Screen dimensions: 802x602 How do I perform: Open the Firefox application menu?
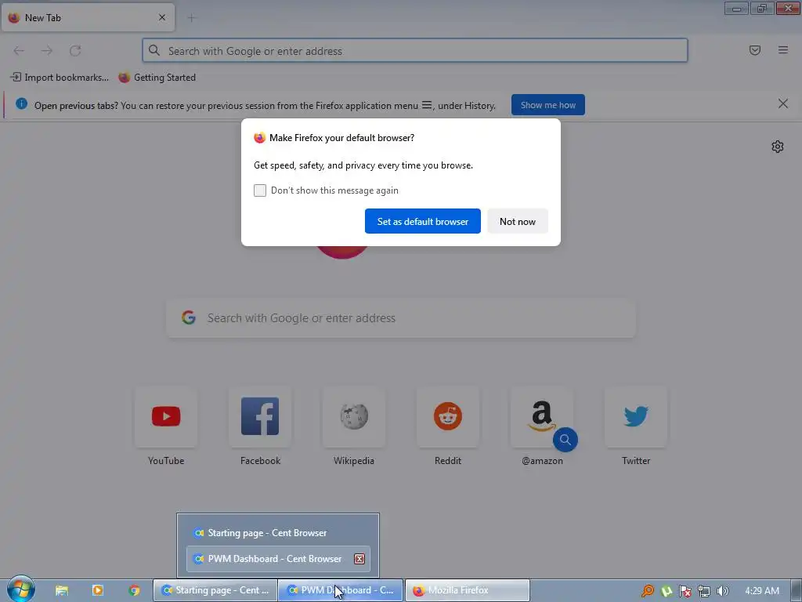coord(782,50)
